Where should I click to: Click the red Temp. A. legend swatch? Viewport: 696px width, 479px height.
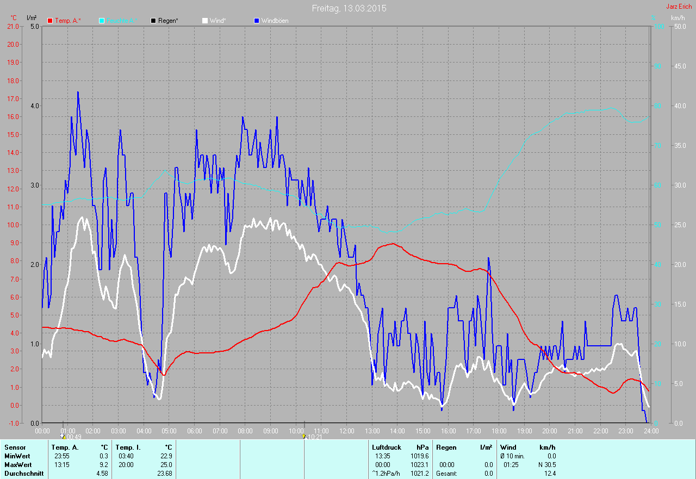[51, 21]
